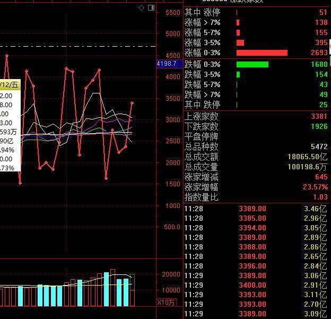Toggle the side panel layout icon above the chart
Screen dimensions: 331x319
[151, 8]
